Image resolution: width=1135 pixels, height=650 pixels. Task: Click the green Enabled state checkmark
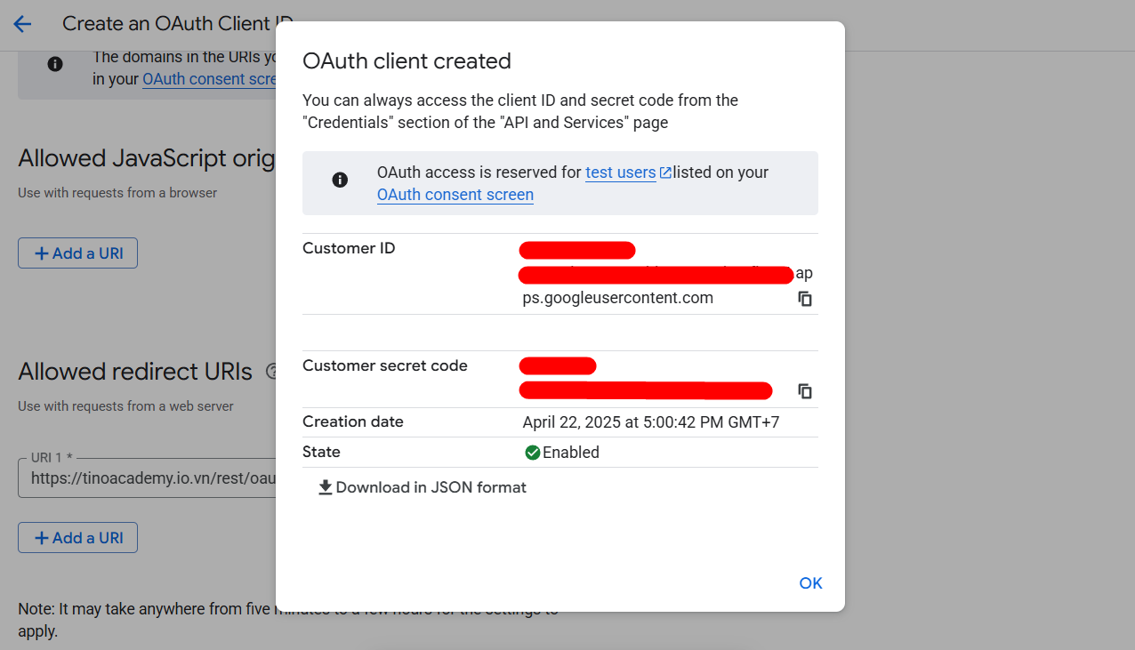[533, 453]
